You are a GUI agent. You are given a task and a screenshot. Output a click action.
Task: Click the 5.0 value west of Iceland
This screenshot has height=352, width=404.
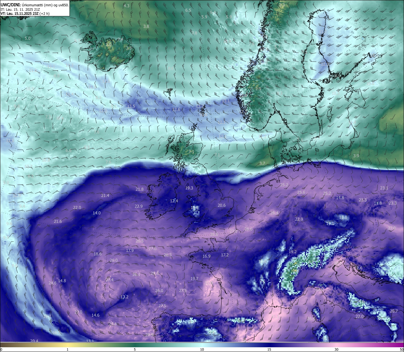click(27, 38)
